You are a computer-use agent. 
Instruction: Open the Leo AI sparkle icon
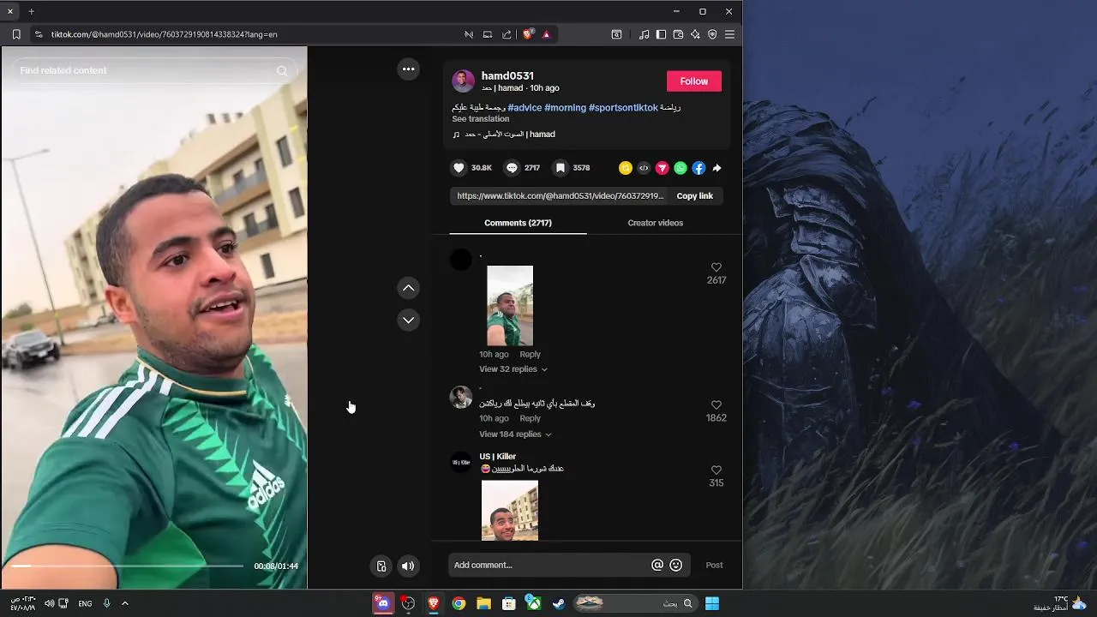[x=695, y=34]
